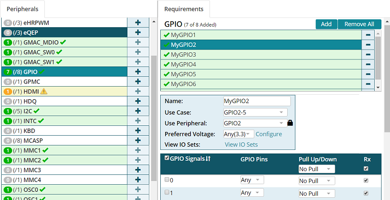Switch to the Peripherals tab
This screenshot has width=390, height=200.
(x=22, y=9)
